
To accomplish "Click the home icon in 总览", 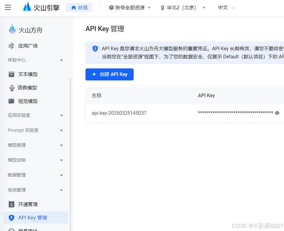I will 74,7.
